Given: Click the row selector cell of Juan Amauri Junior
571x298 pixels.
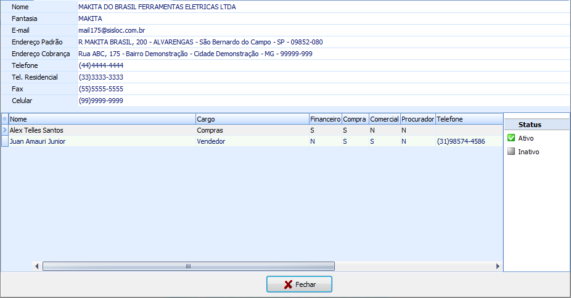Looking at the screenshot, I should click(5, 141).
